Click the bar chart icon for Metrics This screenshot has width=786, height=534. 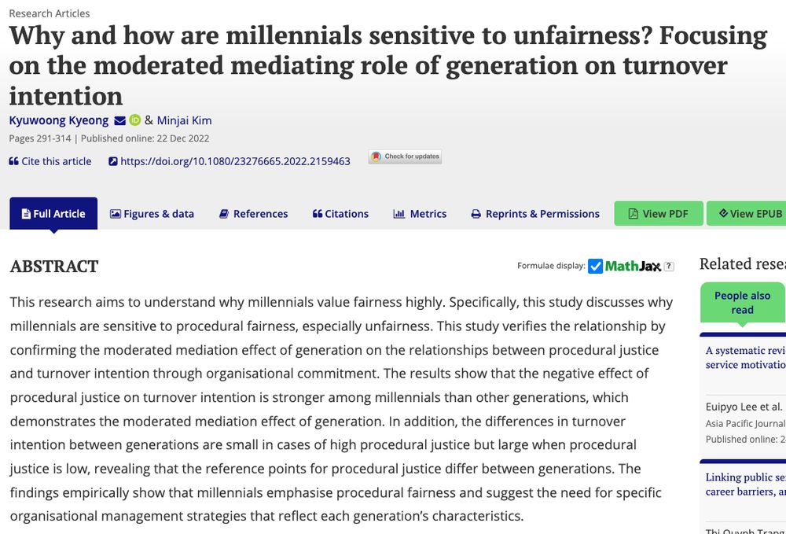399,214
